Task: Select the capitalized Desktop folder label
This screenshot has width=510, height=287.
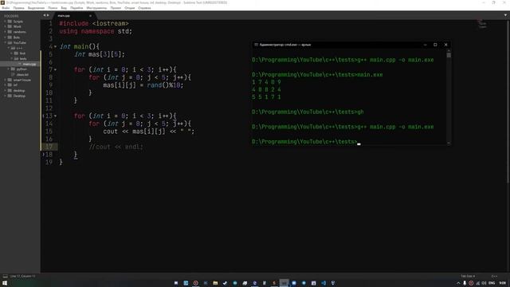Action: (19, 96)
